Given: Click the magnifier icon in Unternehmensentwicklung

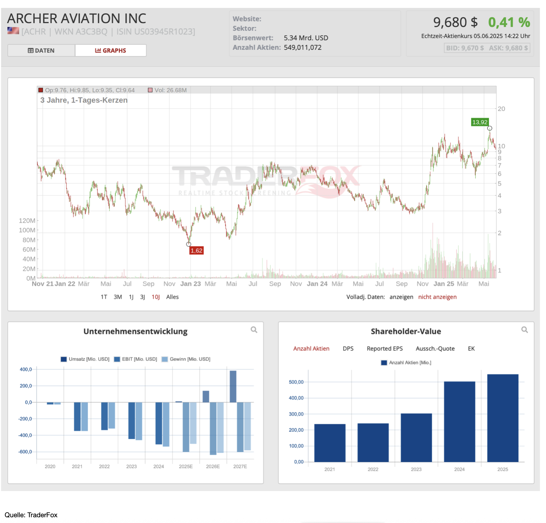Looking at the screenshot, I should click(x=254, y=330).
